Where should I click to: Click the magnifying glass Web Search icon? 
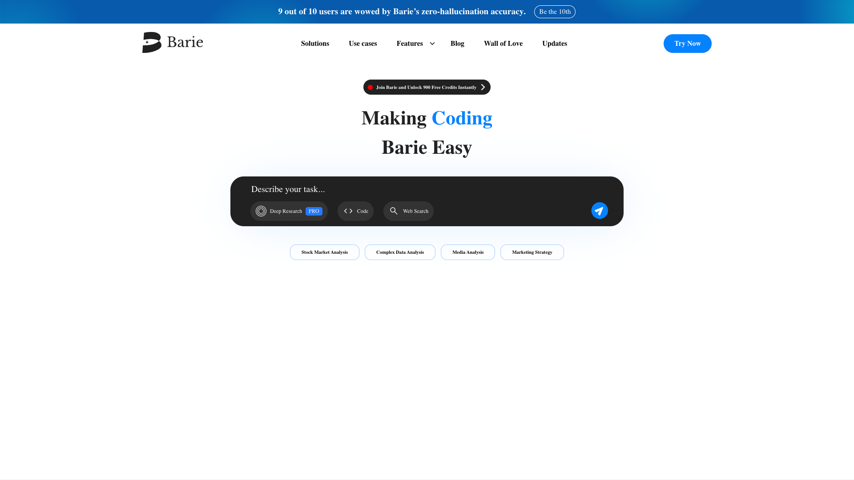[394, 211]
